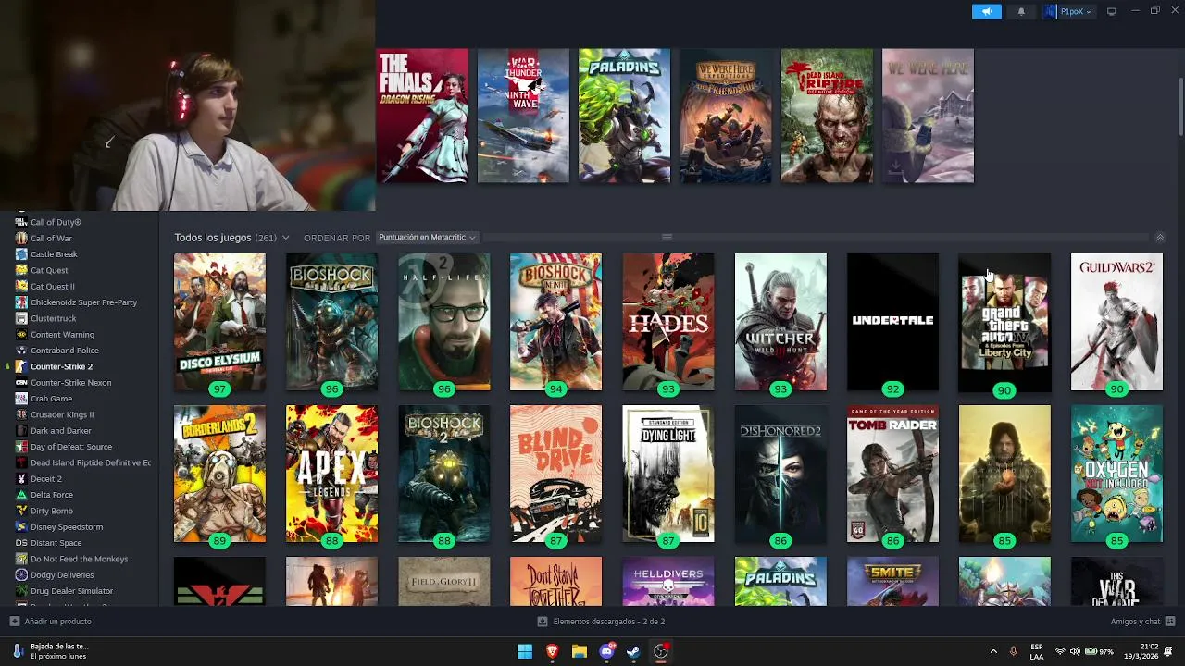
Task: Open Borderlands 2 game cover
Action: pyautogui.click(x=219, y=474)
